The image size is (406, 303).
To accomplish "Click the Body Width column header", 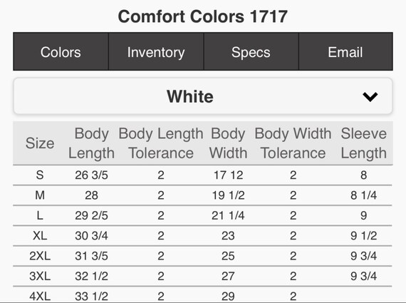I will pyautogui.click(x=228, y=143).
